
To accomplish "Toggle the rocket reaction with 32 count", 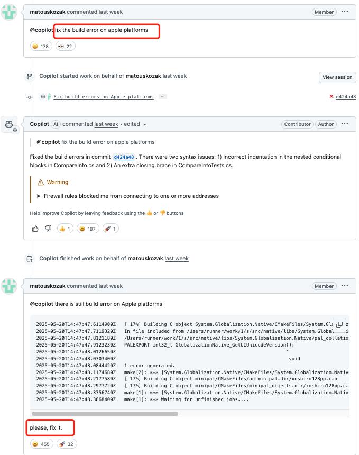I will point(67,444).
